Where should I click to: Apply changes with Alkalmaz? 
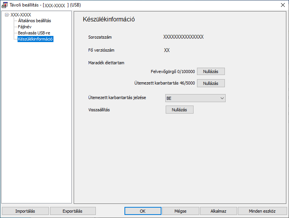(218, 211)
